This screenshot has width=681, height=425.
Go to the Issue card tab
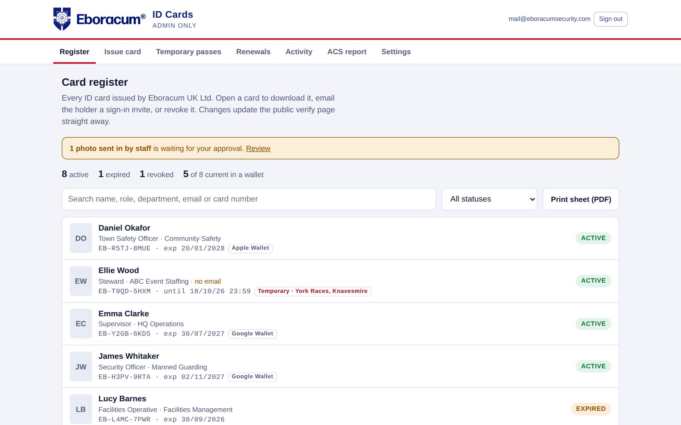pos(122,52)
